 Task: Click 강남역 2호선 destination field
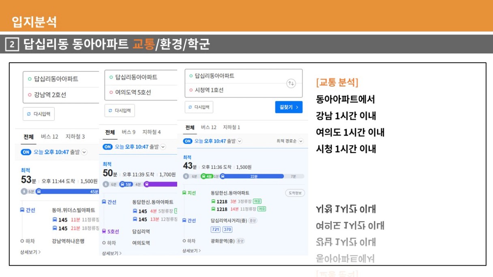point(61,95)
